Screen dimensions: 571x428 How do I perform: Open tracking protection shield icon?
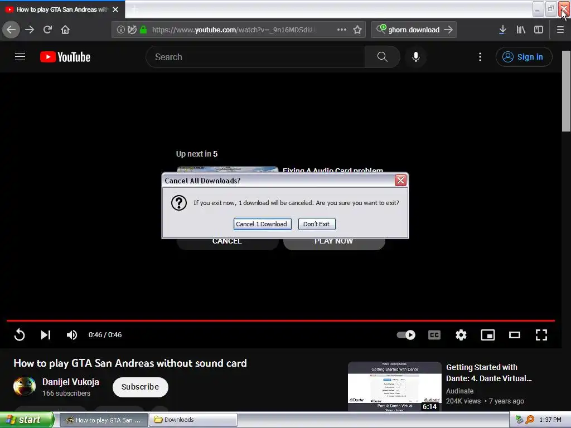click(132, 30)
